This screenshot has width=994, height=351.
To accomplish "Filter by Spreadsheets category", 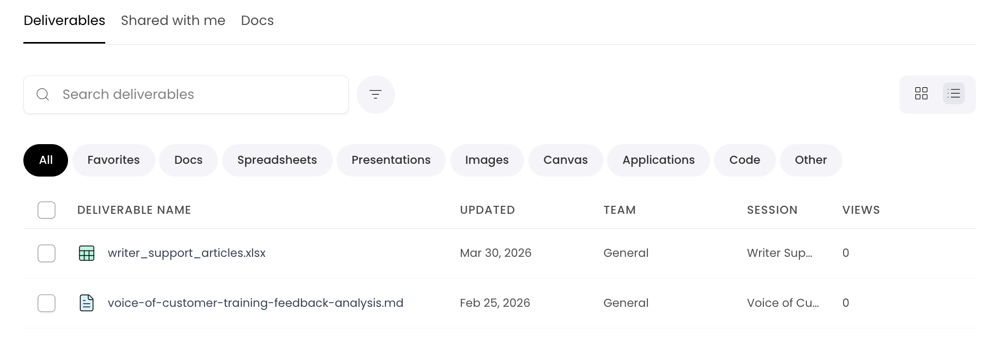I will click(277, 160).
